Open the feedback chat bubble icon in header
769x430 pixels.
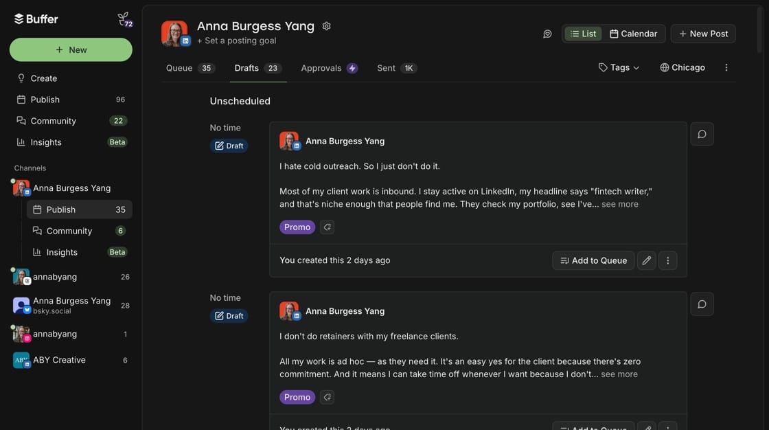click(547, 34)
